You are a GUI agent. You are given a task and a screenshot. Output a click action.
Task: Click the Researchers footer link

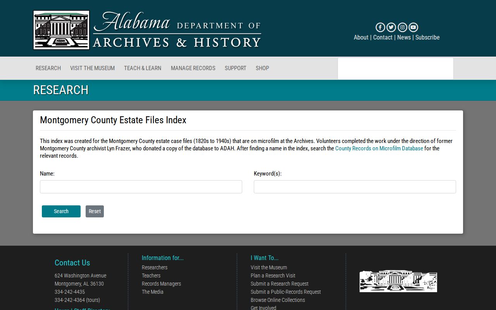click(x=155, y=267)
